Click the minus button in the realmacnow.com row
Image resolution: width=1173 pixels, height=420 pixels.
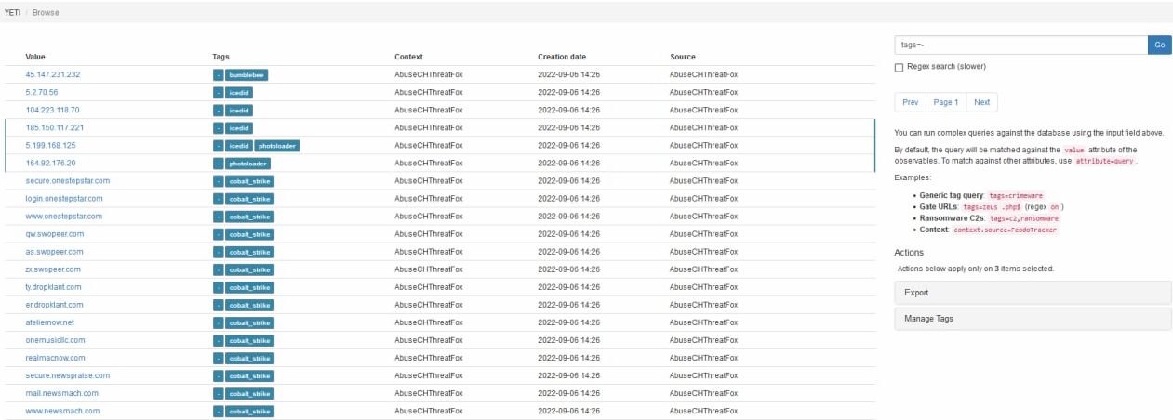click(219, 358)
